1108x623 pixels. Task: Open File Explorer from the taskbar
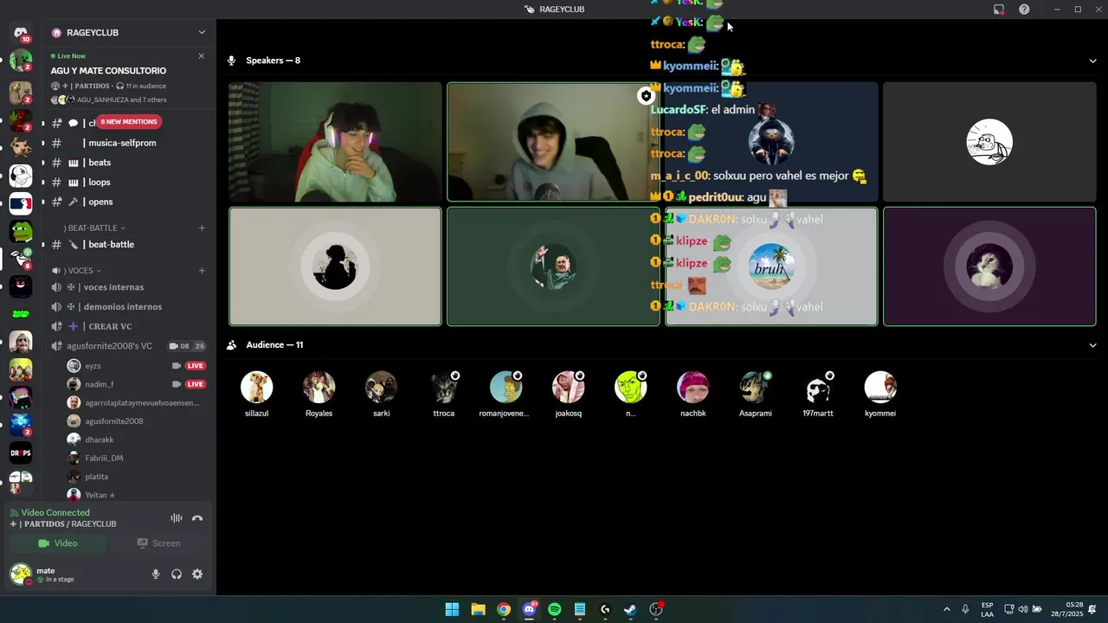coord(478,609)
